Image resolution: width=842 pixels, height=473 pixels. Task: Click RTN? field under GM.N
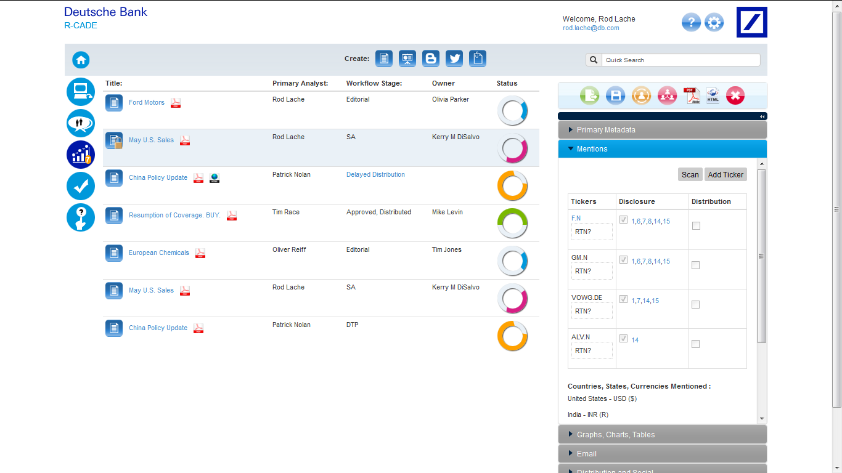(592, 272)
